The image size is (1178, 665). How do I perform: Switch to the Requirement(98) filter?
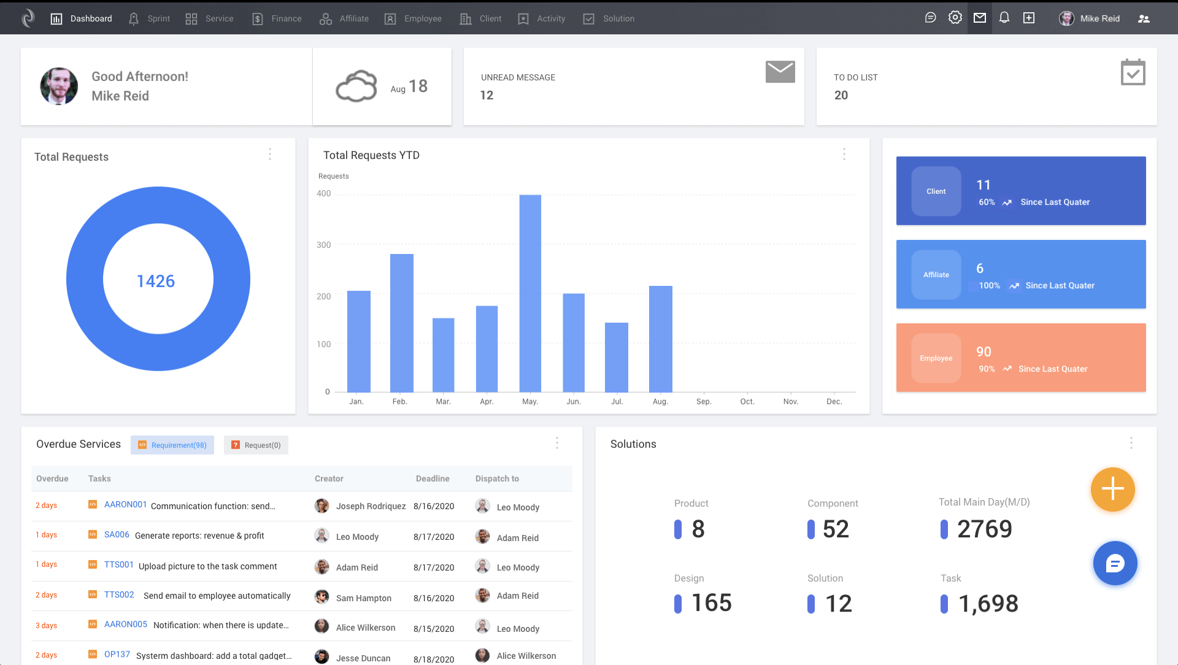(172, 445)
